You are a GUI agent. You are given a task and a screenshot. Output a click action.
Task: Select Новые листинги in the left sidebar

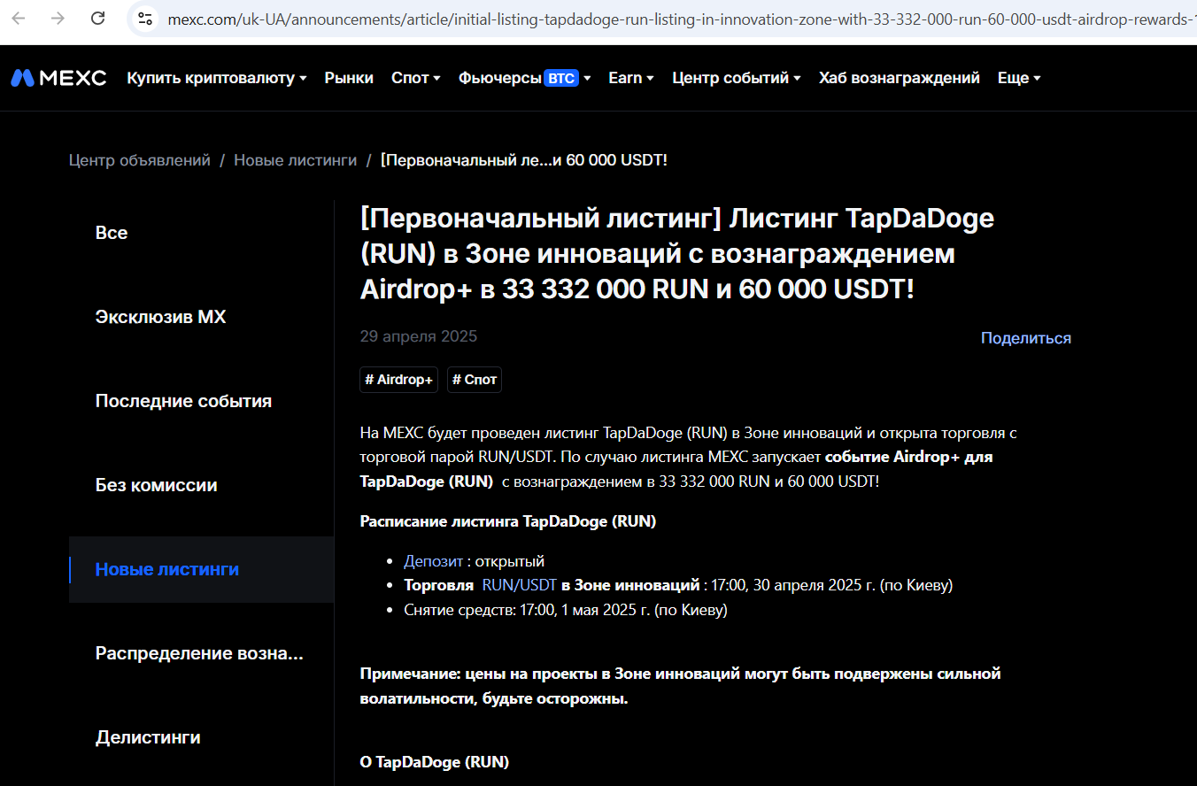(x=201, y=569)
